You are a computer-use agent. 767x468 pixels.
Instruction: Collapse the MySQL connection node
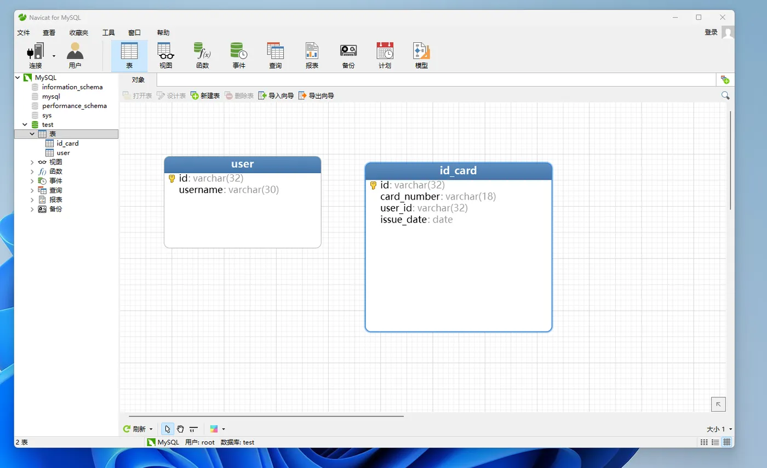(x=18, y=78)
